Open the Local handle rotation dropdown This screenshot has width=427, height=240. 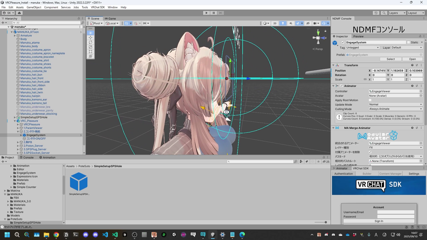click(x=112, y=24)
